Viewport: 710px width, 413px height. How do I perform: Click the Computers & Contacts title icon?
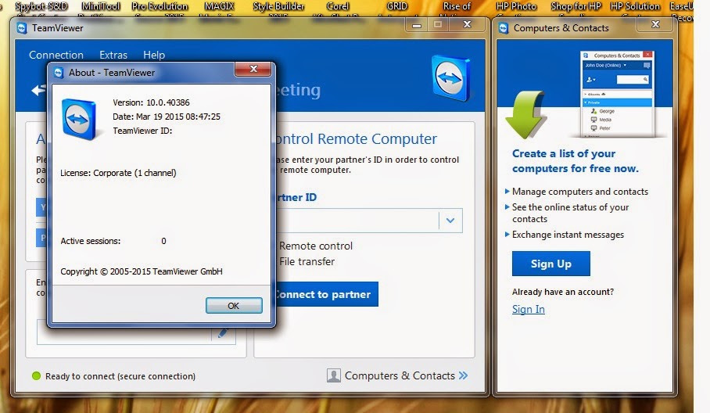pos(504,28)
